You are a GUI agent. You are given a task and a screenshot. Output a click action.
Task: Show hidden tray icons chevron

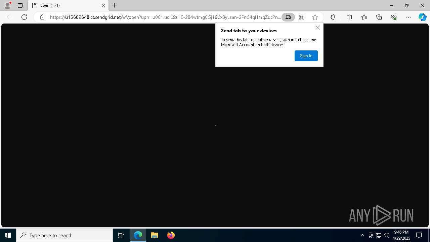click(362, 235)
